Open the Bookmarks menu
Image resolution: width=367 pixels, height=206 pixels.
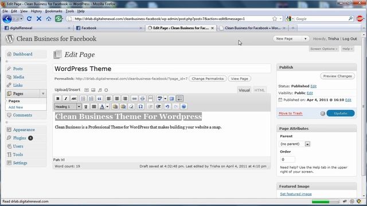point(53,11)
